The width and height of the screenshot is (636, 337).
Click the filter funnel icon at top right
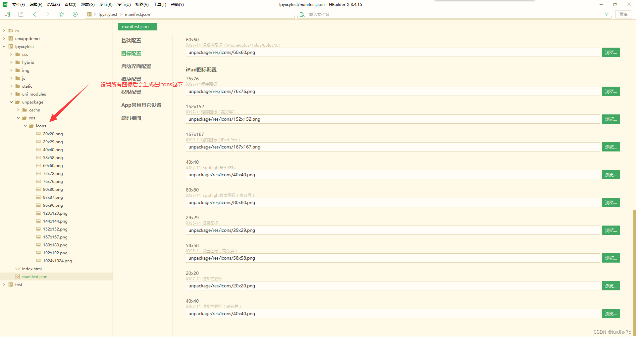(607, 14)
